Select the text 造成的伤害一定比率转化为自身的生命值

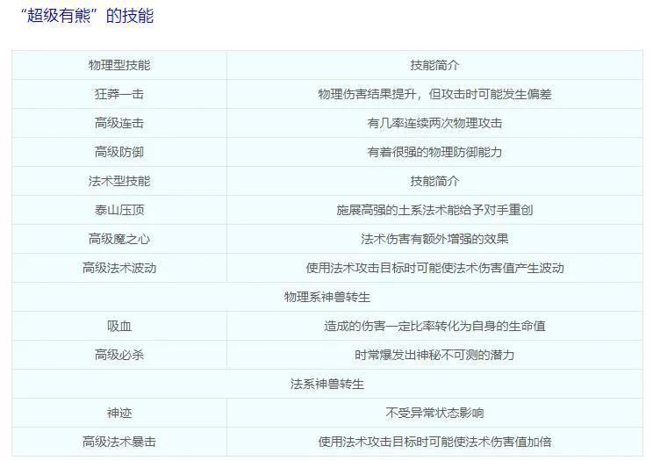point(434,326)
